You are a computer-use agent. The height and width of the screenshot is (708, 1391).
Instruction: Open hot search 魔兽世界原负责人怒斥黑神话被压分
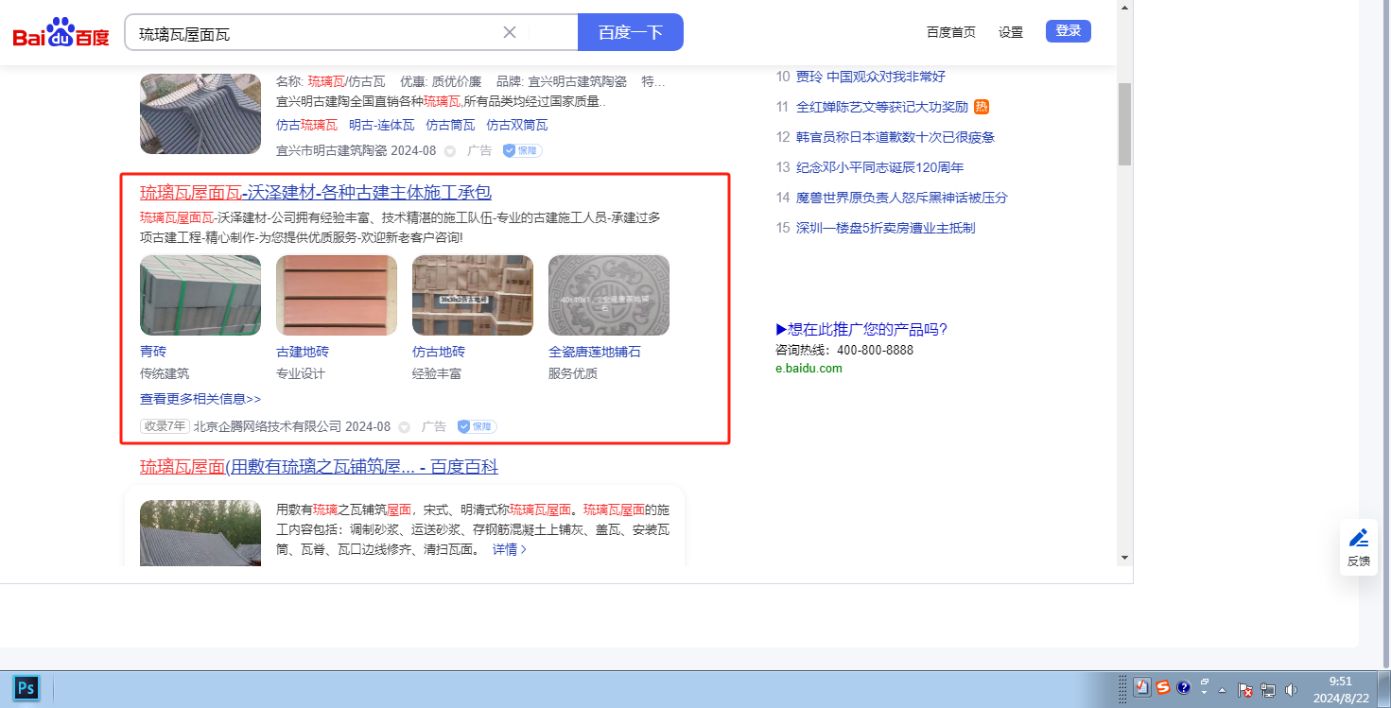902,198
